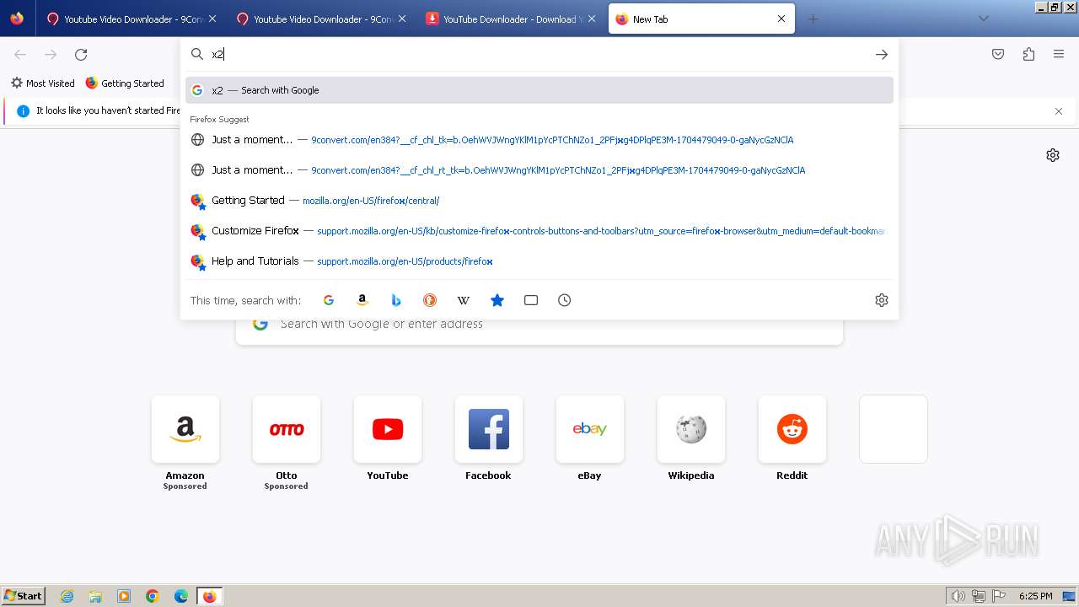The image size is (1079, 607).
Task: Click the 6:25 PM clock
Action: point(1035,596)
